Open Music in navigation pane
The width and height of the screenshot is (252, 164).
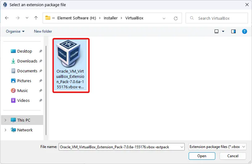coord(23,91)
